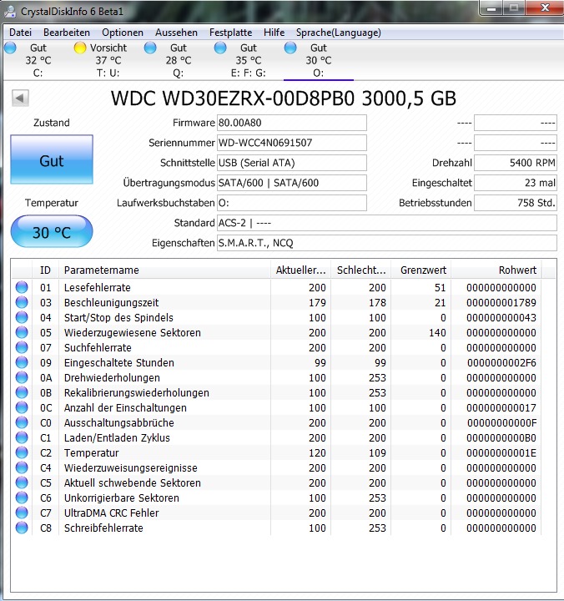Click status icon for Beschleunigungszeit row
564x601 pixels.
coord(22,302)
